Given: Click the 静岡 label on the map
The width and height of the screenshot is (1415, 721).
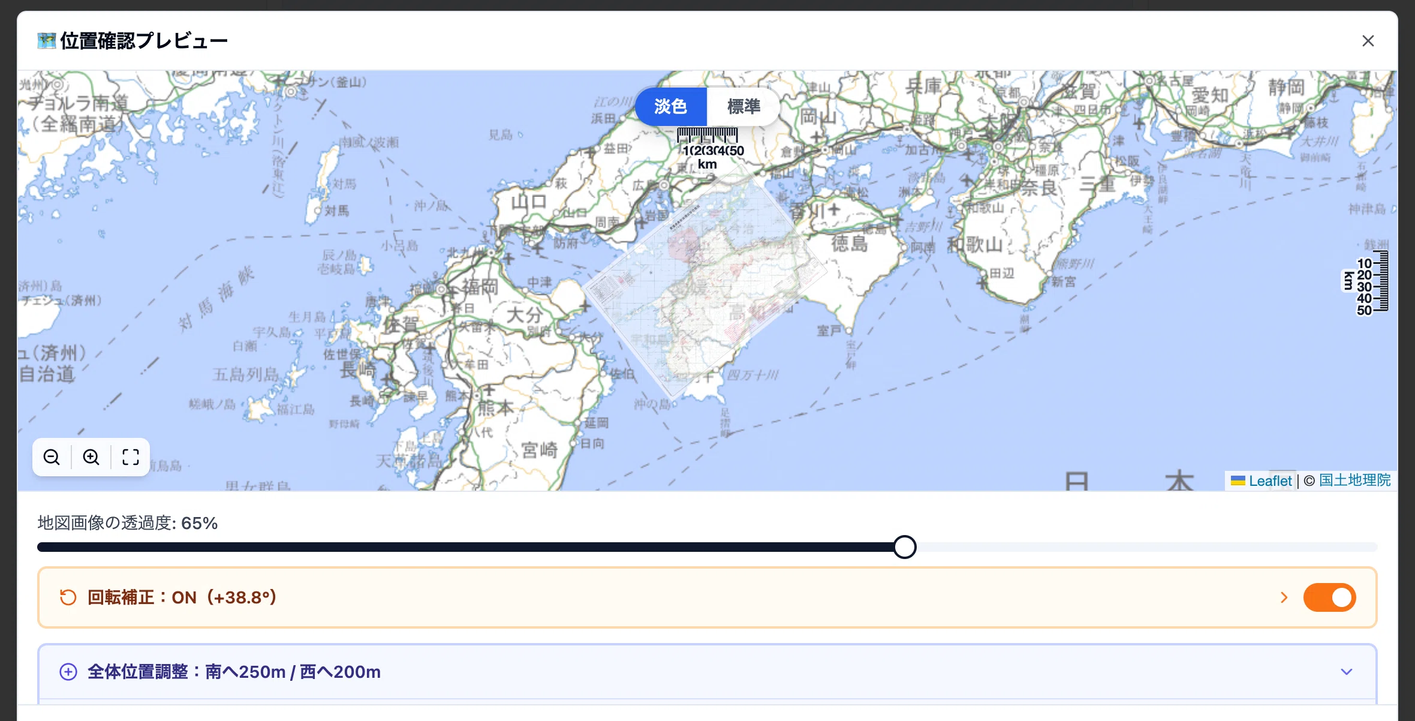Looking at the screenshot, I should (1286, 88).
